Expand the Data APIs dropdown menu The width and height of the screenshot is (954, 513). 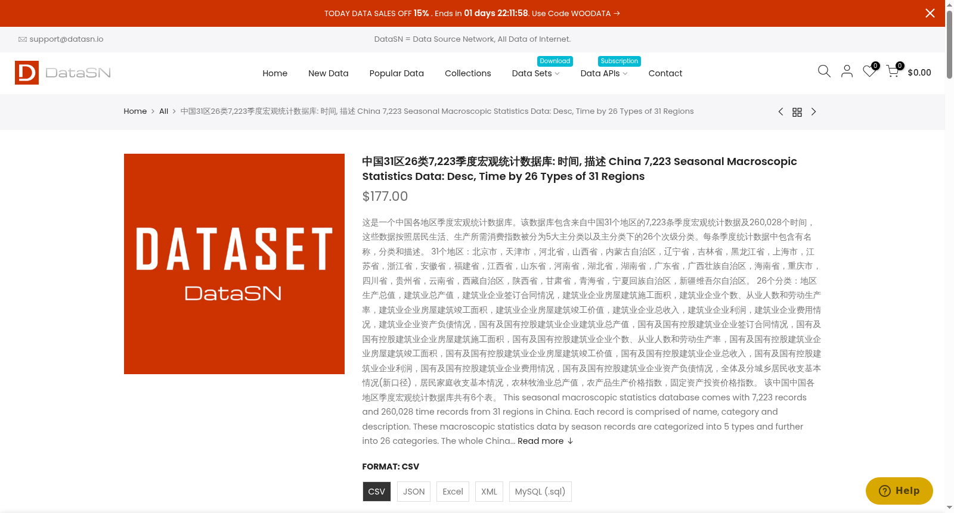(x=604, y=73)
